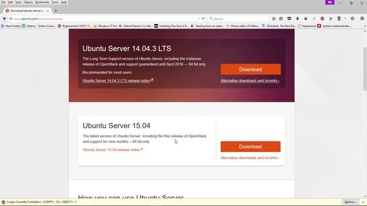Save page to Pocket icon
This screenshot has width=367, height=206.
point(289,19)
